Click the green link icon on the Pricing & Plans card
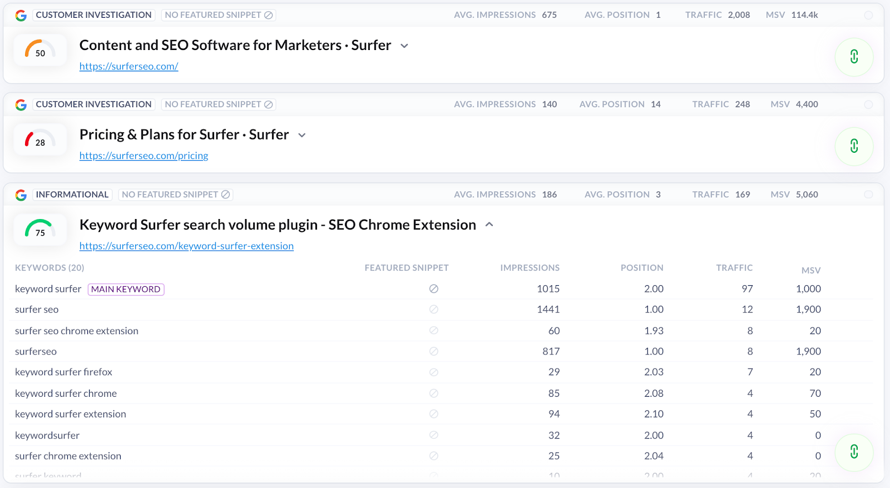This screenshot has width=890, height=488. [854, 146]
